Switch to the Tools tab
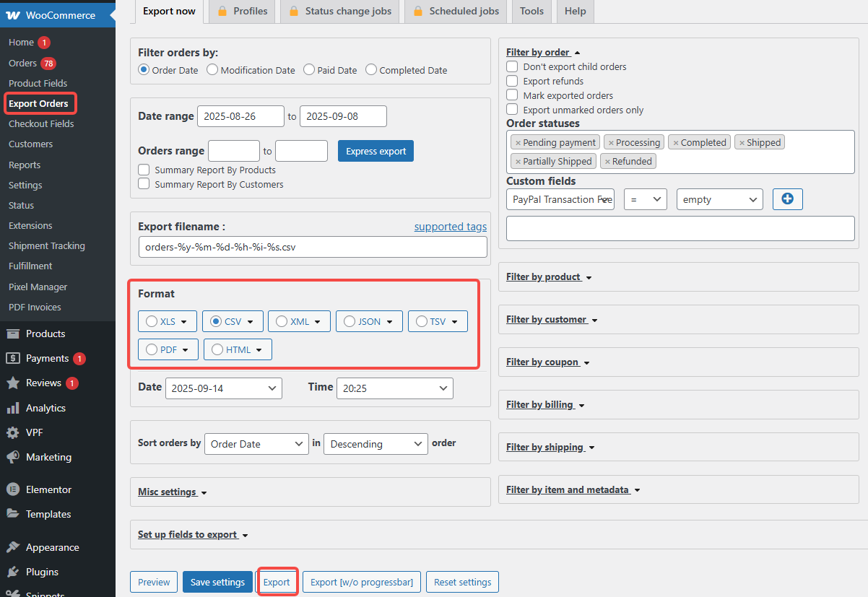The width and height of the screenshot is (868, 597). click(x=531, y=11)
